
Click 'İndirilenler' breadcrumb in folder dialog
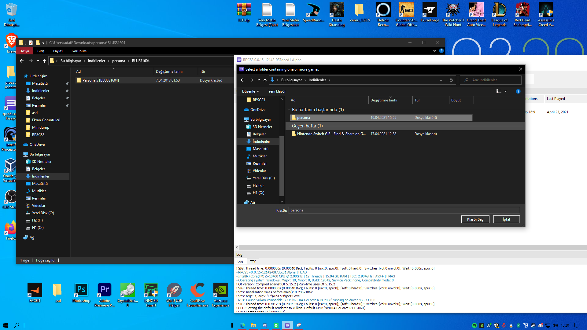click(317, 80)
